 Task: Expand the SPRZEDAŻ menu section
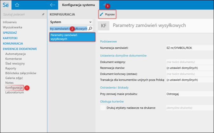[x=10, y=33]
